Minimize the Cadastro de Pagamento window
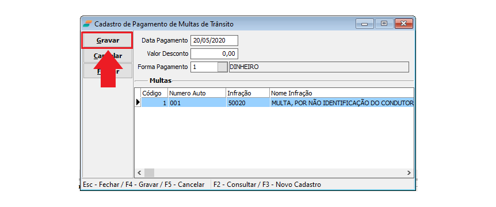Image resolution: width=496 pixels, height=207 pixels. pos(365,24)
